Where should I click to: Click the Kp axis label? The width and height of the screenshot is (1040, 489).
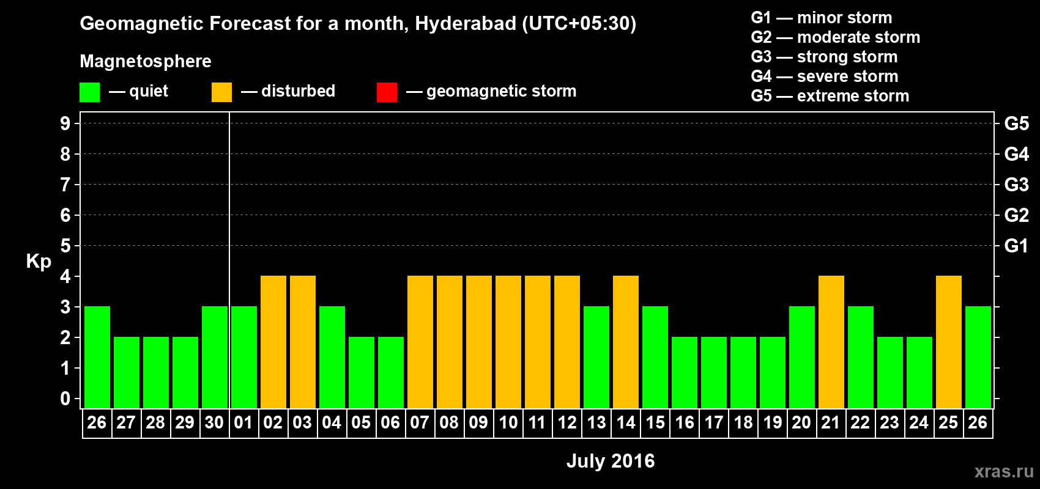39,262
